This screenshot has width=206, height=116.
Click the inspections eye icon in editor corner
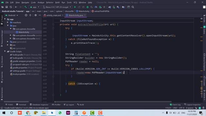pyautogui.click(x=201, y=19)
